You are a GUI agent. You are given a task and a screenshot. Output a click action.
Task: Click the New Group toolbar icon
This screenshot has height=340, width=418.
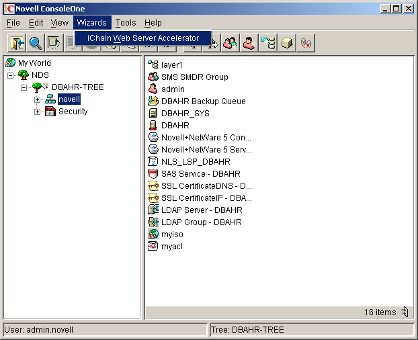[230, 42]
